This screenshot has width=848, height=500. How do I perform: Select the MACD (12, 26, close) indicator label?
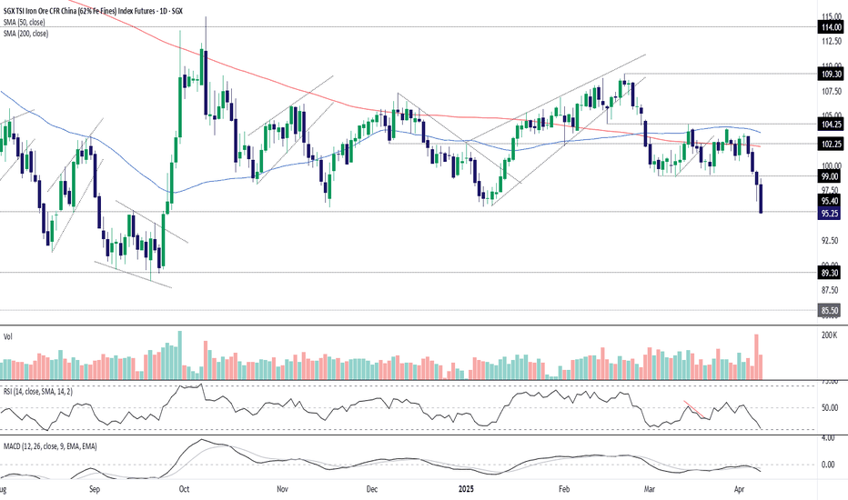click(50, 446)
